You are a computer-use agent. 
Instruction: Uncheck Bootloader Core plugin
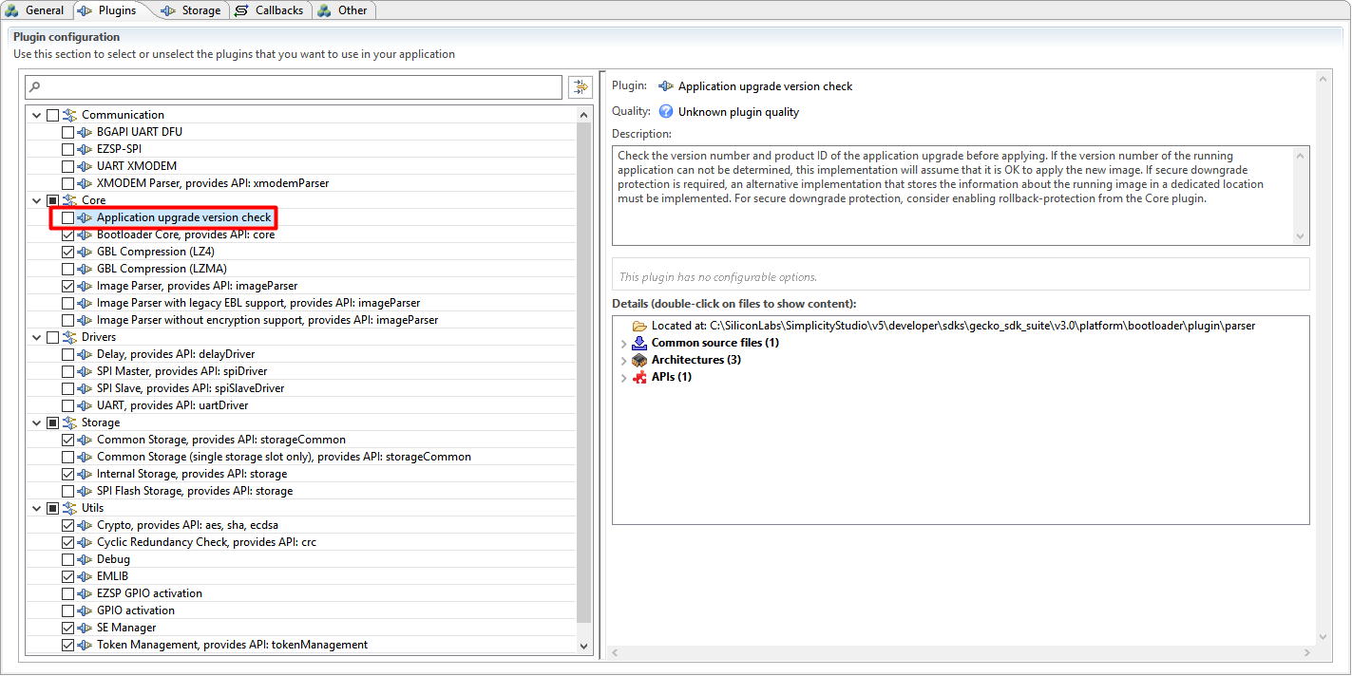67,235
